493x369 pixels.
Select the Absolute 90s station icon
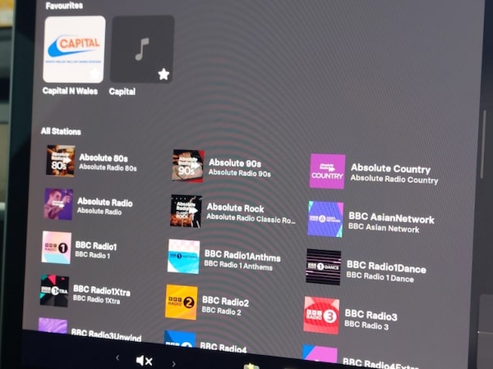pos(187,166)
